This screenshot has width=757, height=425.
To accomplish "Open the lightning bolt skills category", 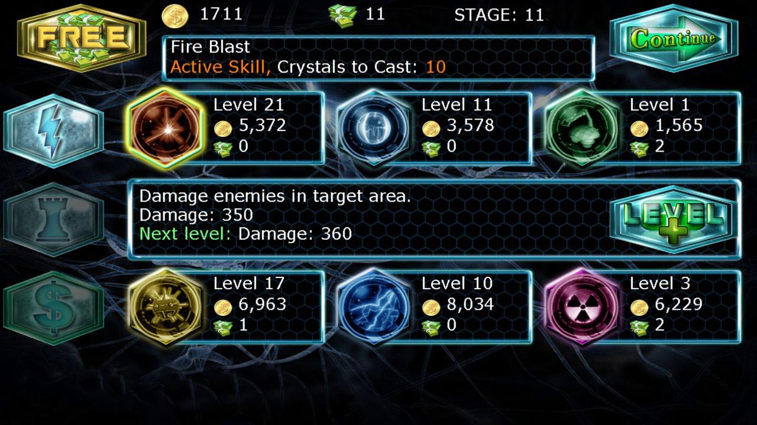I will point(54,130).
